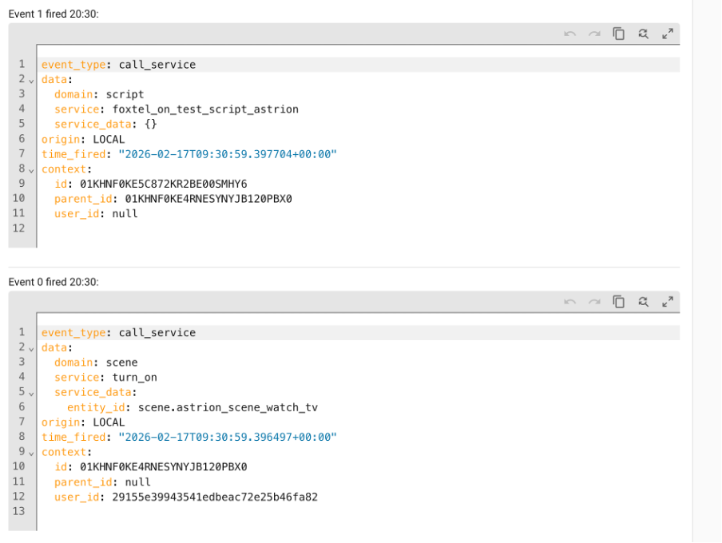
Task: Open find and replace in Event 0 editor
Action: pos(643,302)
